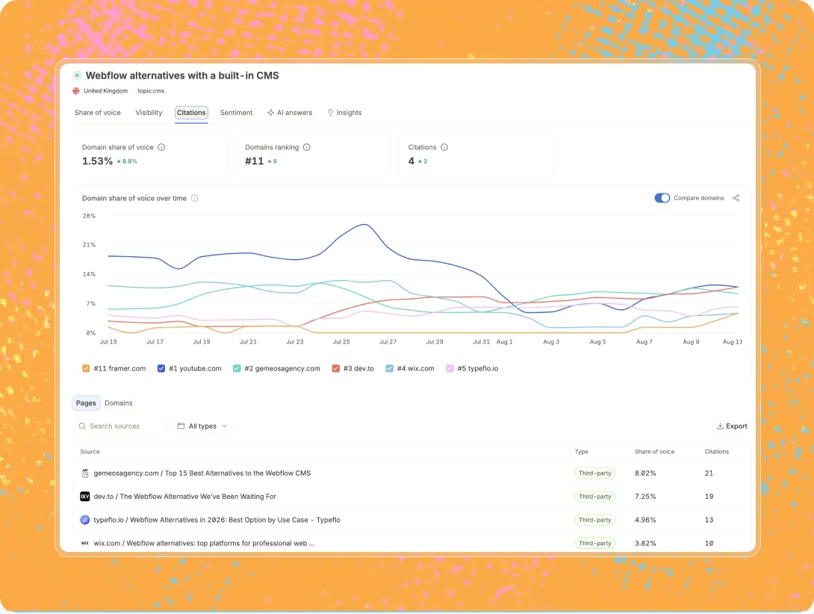
Task: Open the Share of voice tab
Action: [x=98, y=113]
